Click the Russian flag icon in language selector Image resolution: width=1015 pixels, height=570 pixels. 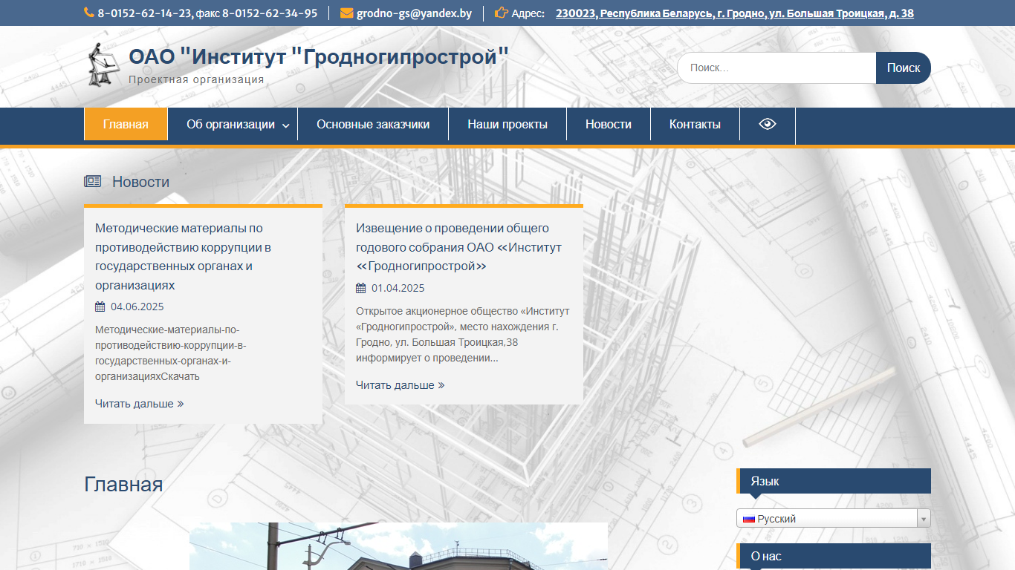749,519
